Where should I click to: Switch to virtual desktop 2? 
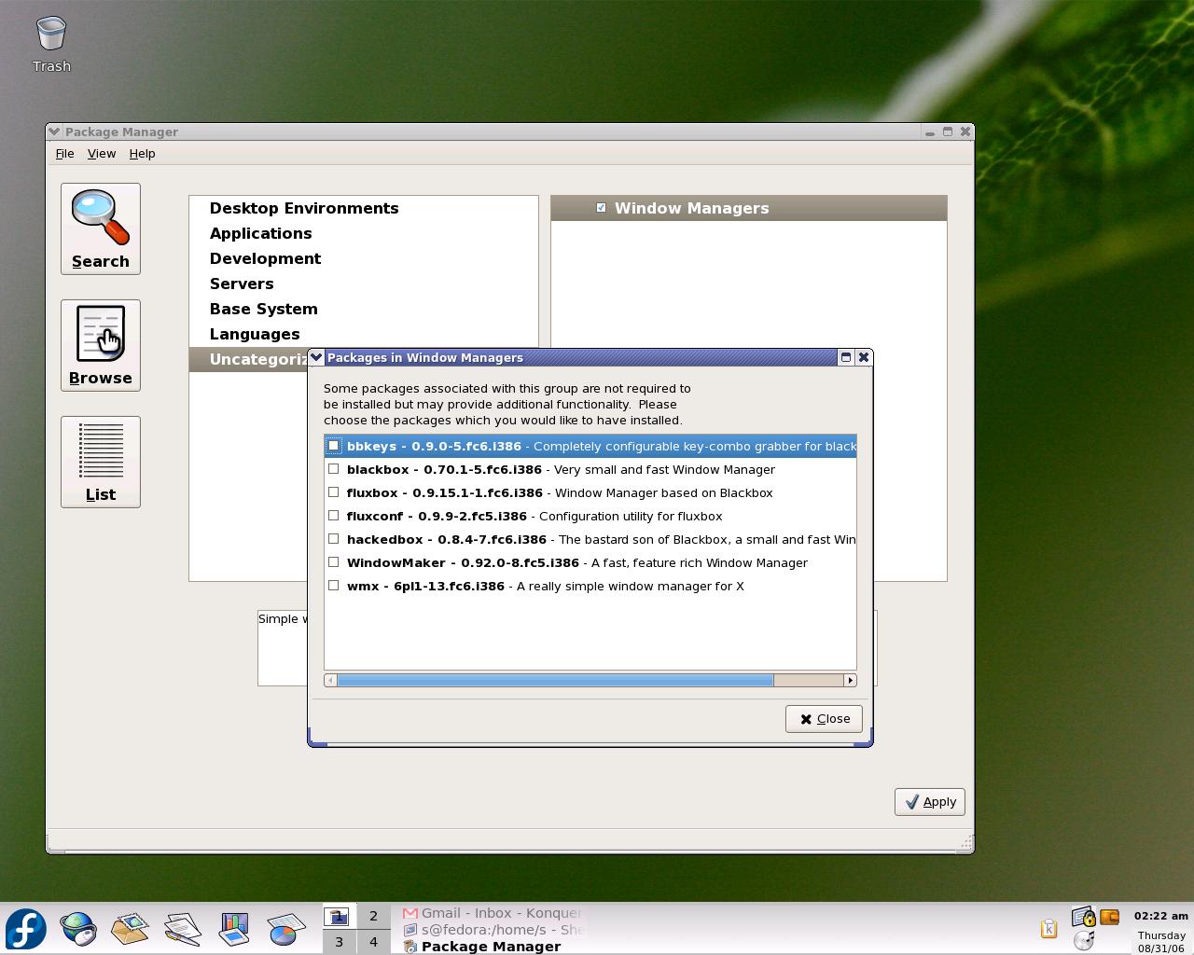pyautogui.click(x=373, y=917)
